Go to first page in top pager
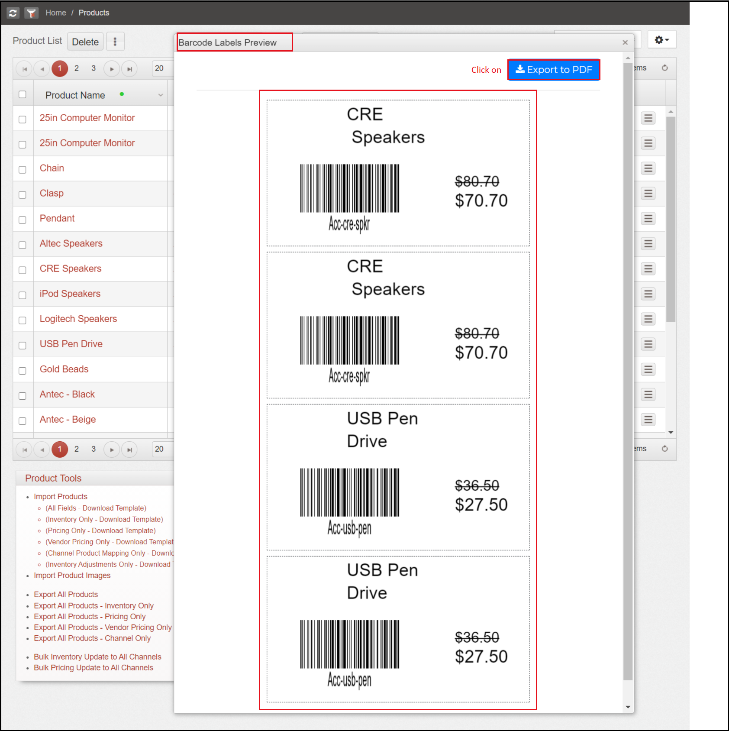Image resolution: width=729 pixels, height=731 pixels. [25, 69]
